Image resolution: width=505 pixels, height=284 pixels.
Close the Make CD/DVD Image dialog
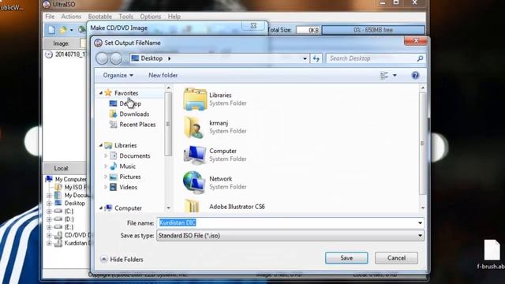tap(253, 26)
